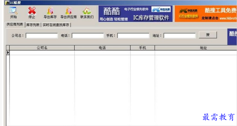
Task: Select the first row's arrow indicator
Action: [x=8, y=53]
